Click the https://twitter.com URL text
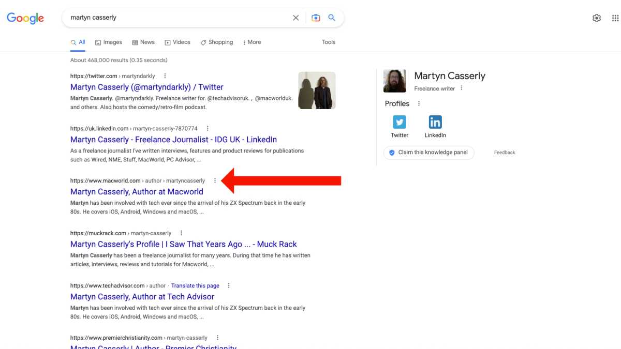 (94, 76)
